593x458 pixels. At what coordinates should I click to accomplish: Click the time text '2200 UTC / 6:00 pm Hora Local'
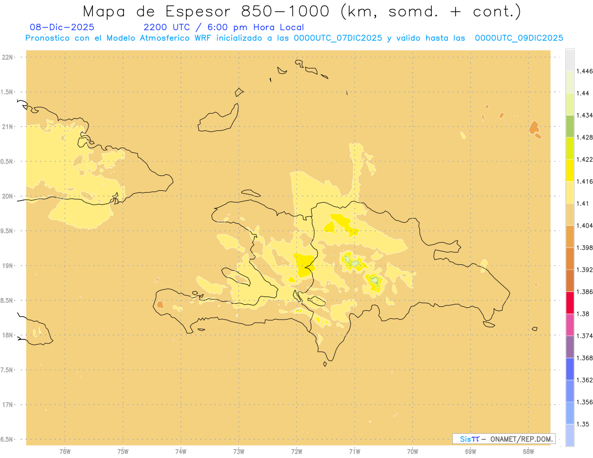tap(224, 28)
